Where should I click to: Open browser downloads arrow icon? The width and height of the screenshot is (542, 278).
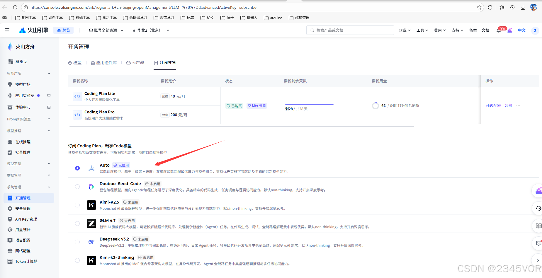[x=523, y=7]
